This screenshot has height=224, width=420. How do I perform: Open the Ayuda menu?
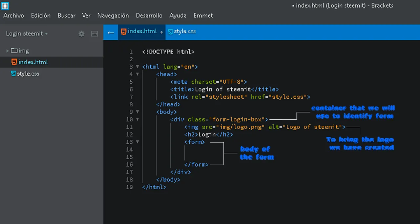pos(178,15)
